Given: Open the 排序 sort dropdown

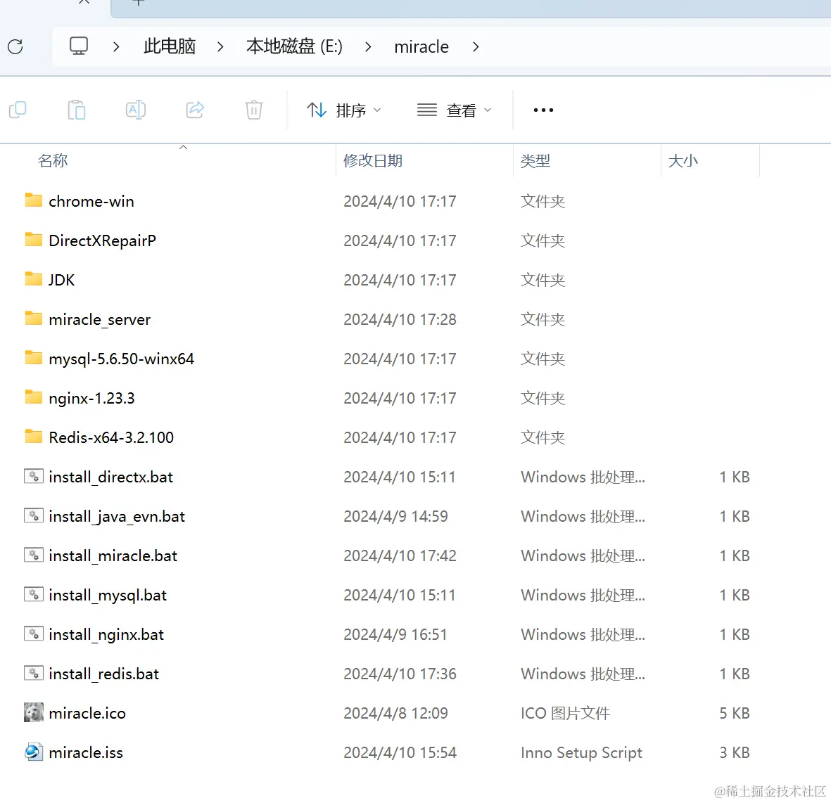Looking at the screenshot, I should 343,110.
